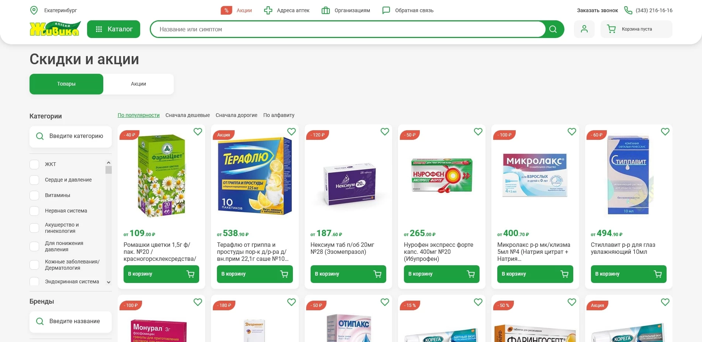702x342 pixels.
Task: Focus the Название или симптом search field
Action: 347,29
